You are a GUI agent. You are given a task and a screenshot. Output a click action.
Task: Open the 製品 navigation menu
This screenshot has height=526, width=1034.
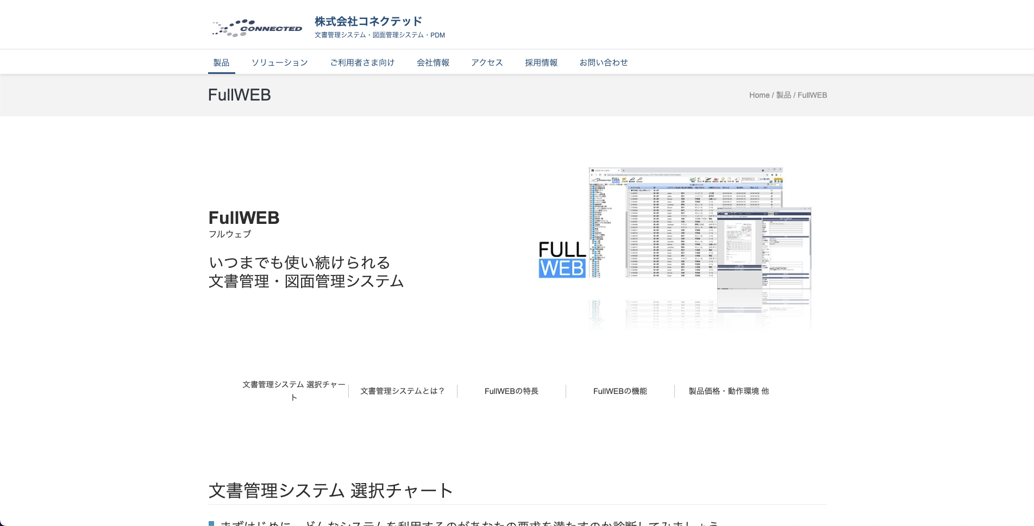(x=221, y=62)
